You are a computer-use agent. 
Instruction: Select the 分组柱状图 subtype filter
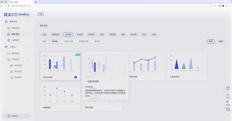pyautogui.click(x=68, y=41)
